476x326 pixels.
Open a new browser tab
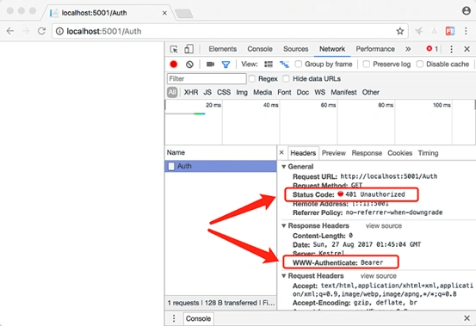[183, 14]
